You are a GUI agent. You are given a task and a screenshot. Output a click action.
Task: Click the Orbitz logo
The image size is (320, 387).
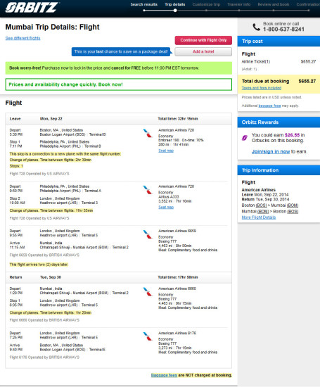pyautogui.click(x=32, y=7)
